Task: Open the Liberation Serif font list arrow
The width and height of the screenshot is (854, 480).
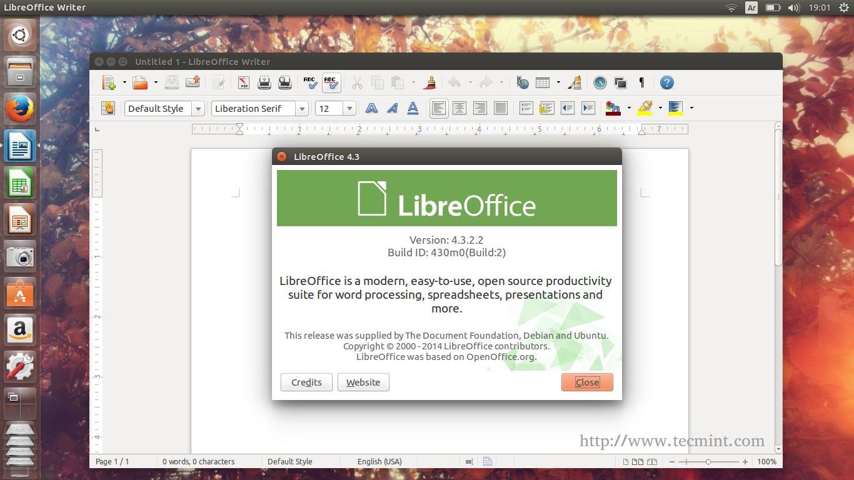Action: [x=302, y=108]
